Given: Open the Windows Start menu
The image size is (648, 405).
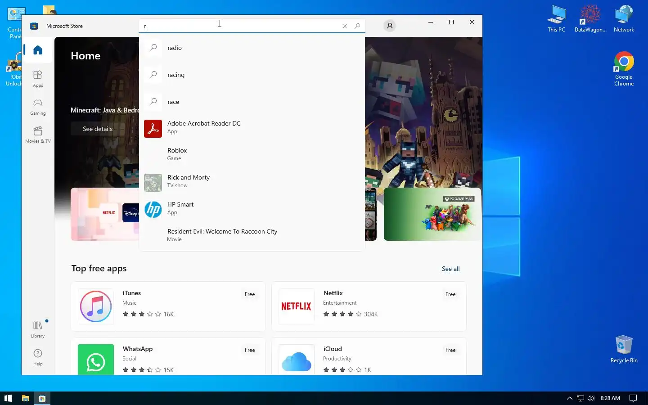Looking at the screenshot, I should click(x=8, y=398).
